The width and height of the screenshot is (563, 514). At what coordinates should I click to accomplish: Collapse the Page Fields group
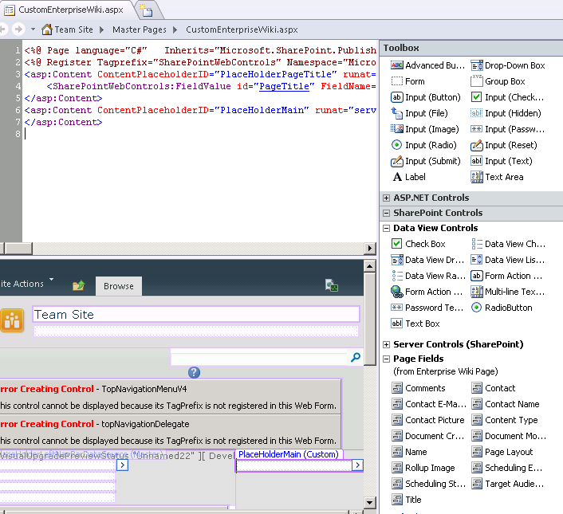pos(386,359)
